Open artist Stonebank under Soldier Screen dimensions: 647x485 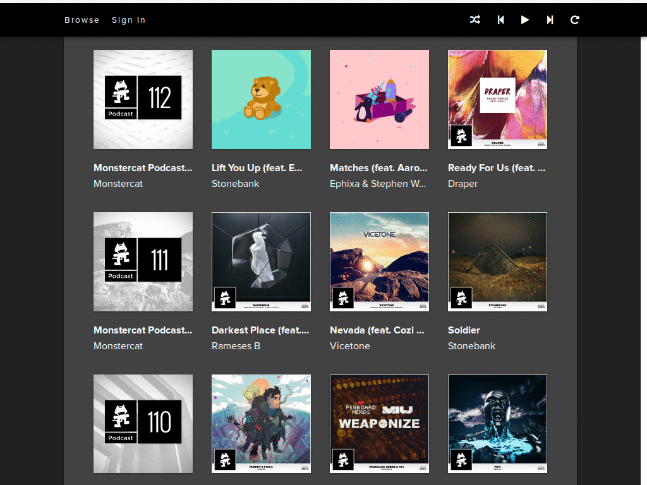(x=471, y=346)
